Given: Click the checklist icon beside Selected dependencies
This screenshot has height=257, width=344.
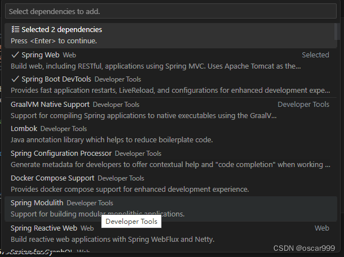Looking at the screenshot, I should pyautogui.click(x=15, y=29).
